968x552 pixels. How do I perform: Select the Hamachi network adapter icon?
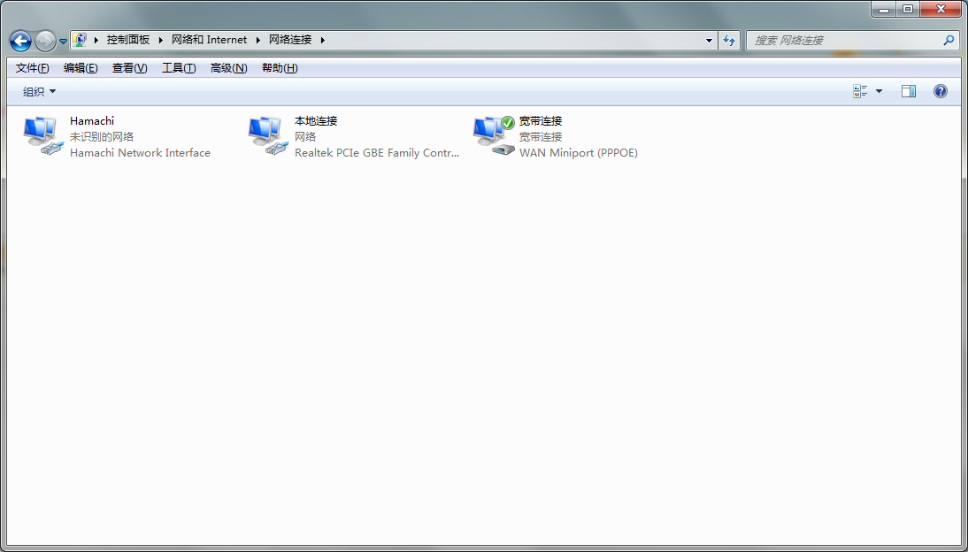(43, 136)
